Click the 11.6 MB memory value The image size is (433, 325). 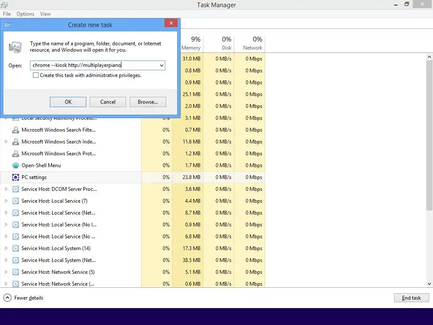point(192,142)
